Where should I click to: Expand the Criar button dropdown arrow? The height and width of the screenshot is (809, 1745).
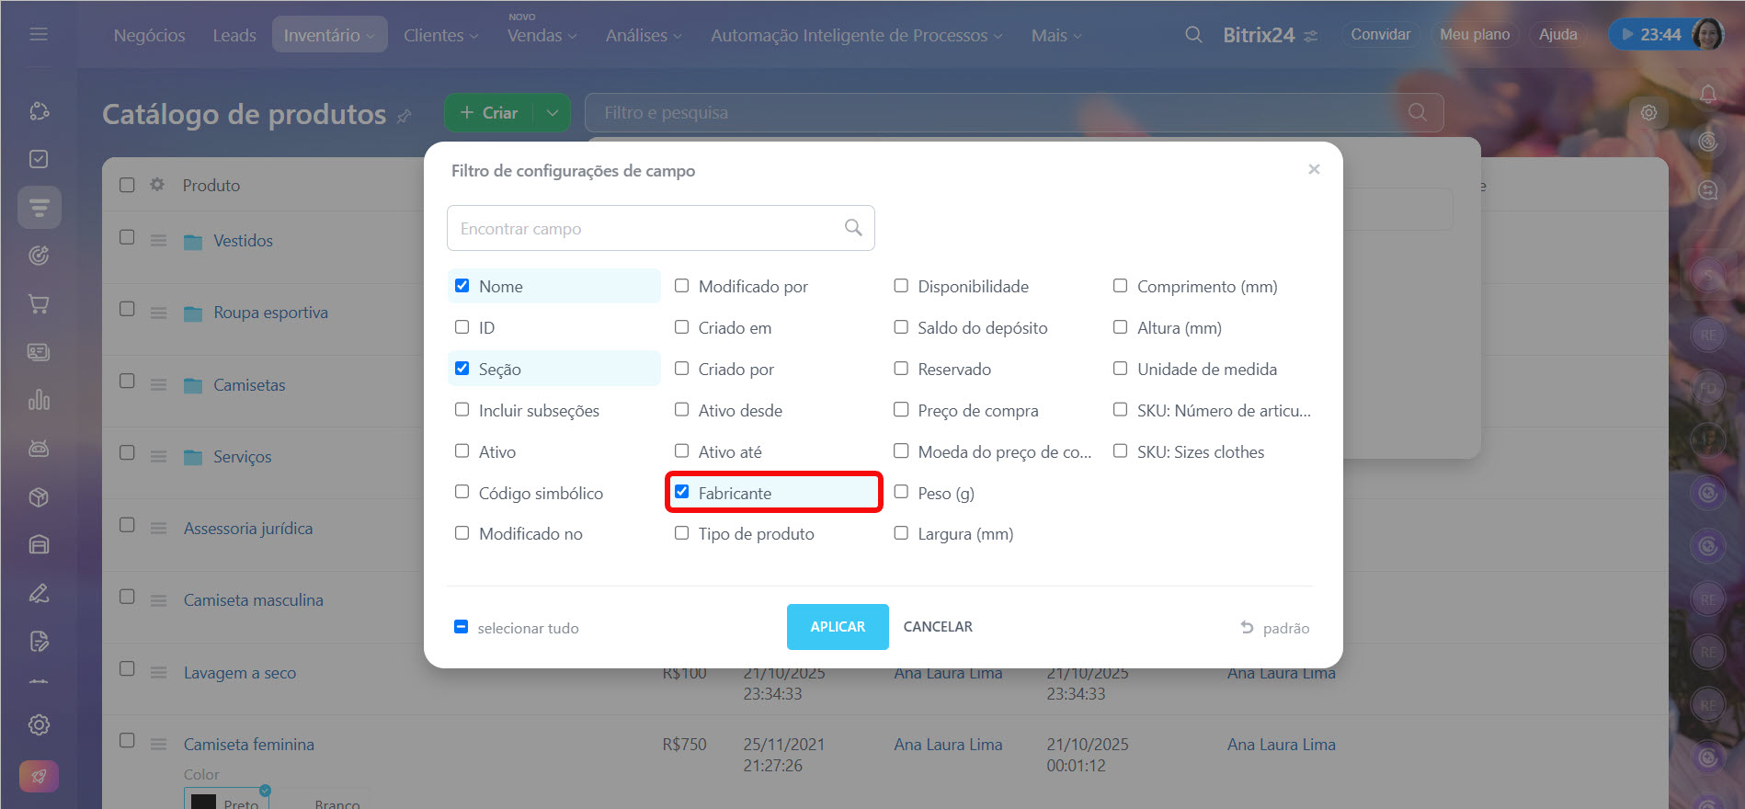coord(552,113)
